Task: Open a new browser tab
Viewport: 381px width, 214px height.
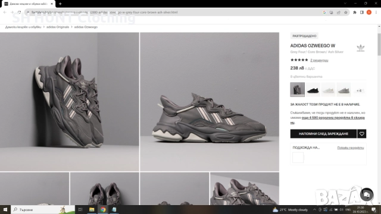Action: (x=60, y=4)
